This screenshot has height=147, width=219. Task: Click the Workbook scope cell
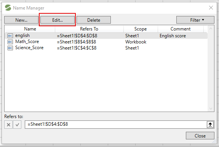pos(136,42)
